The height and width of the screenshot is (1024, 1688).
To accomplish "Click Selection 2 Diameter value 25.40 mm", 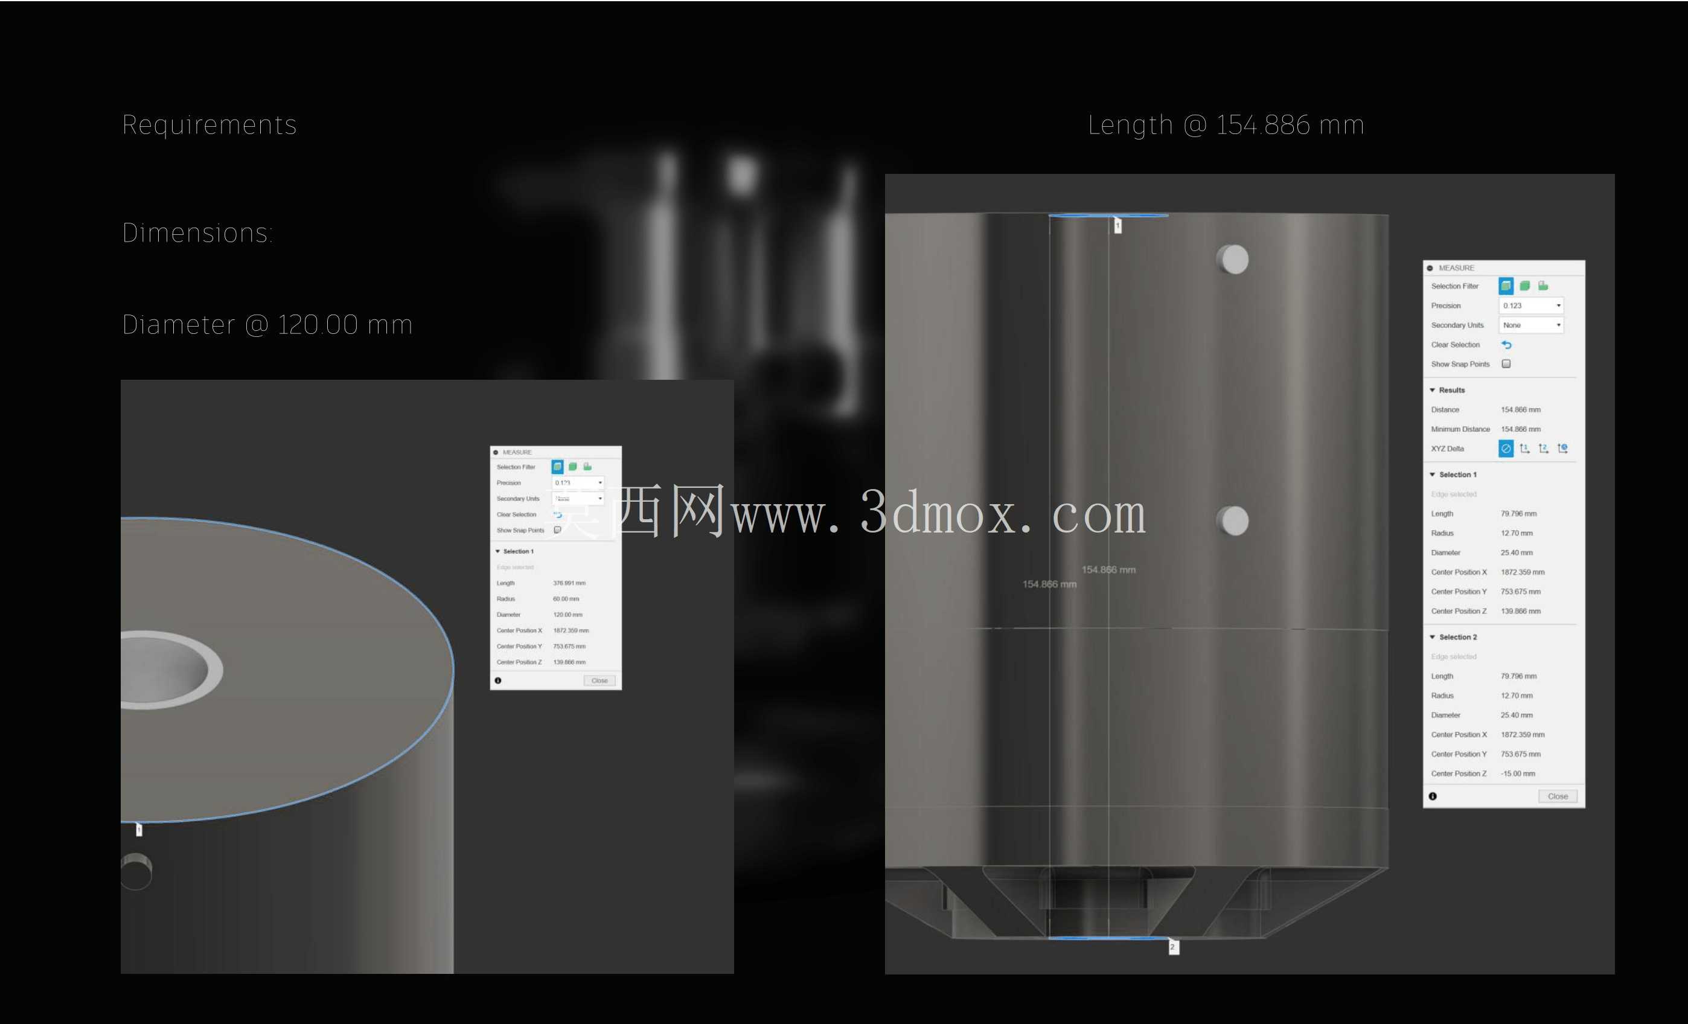I will pyautogui.click(x=1517, y=715).
